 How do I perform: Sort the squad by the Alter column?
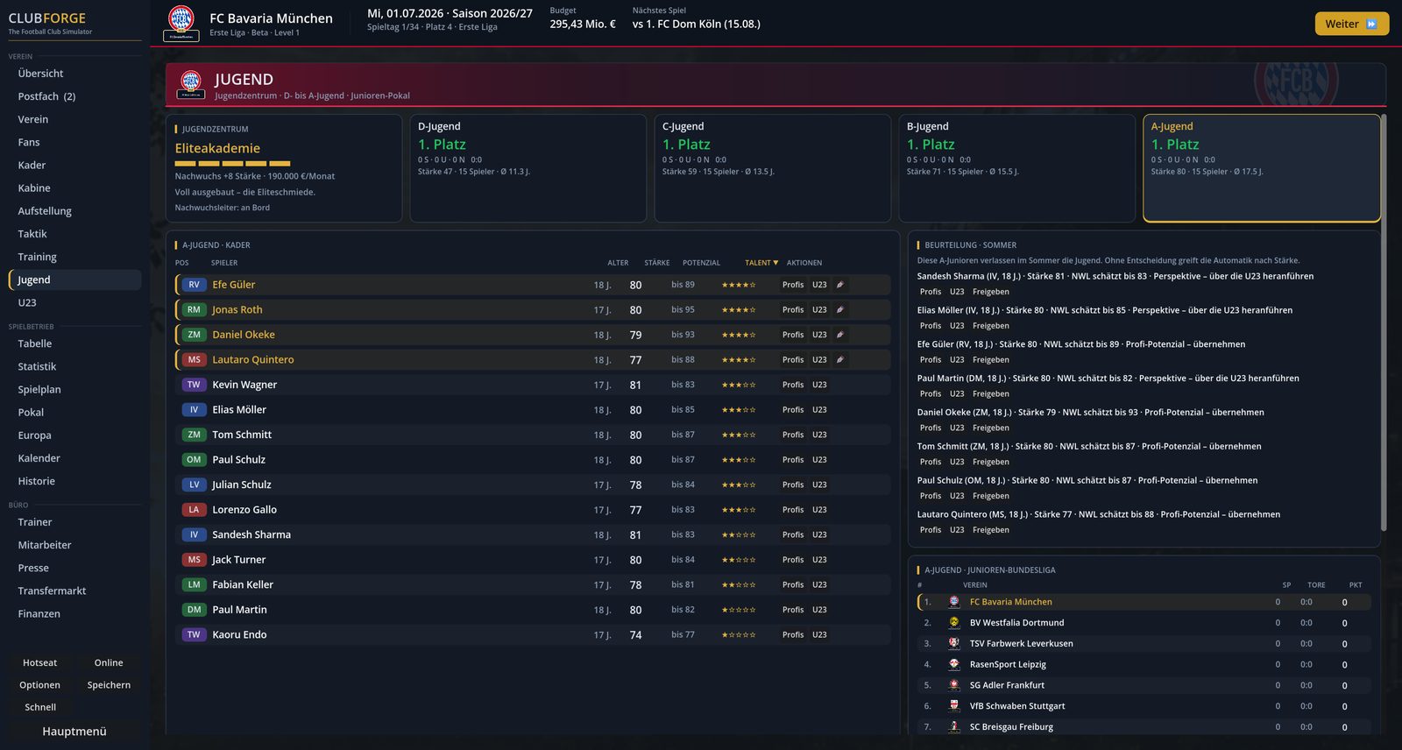[x=618, y=263]
